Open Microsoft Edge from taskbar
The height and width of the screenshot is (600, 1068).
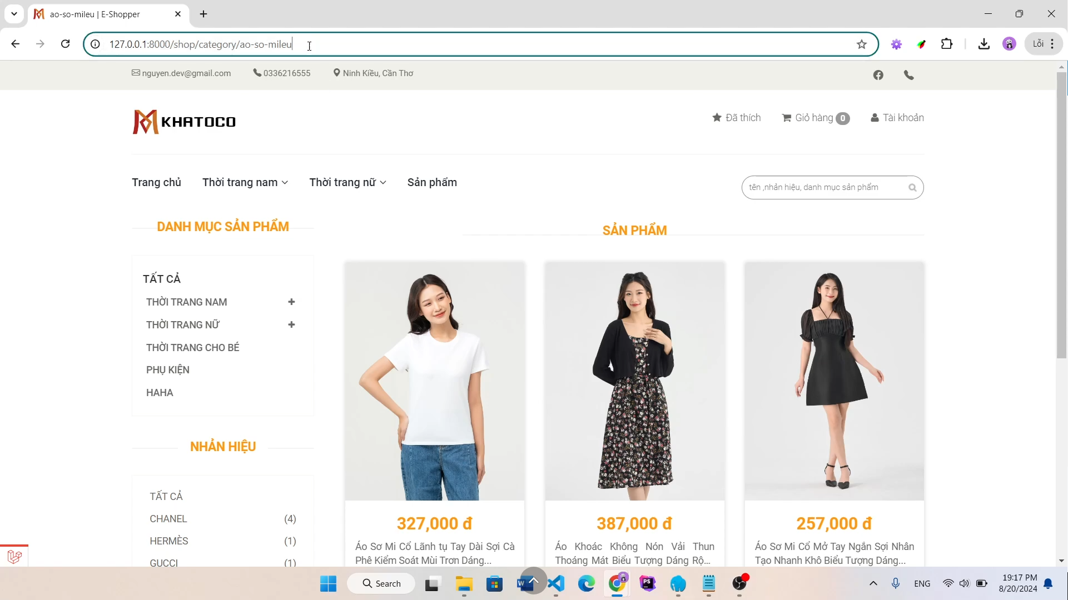587,584
